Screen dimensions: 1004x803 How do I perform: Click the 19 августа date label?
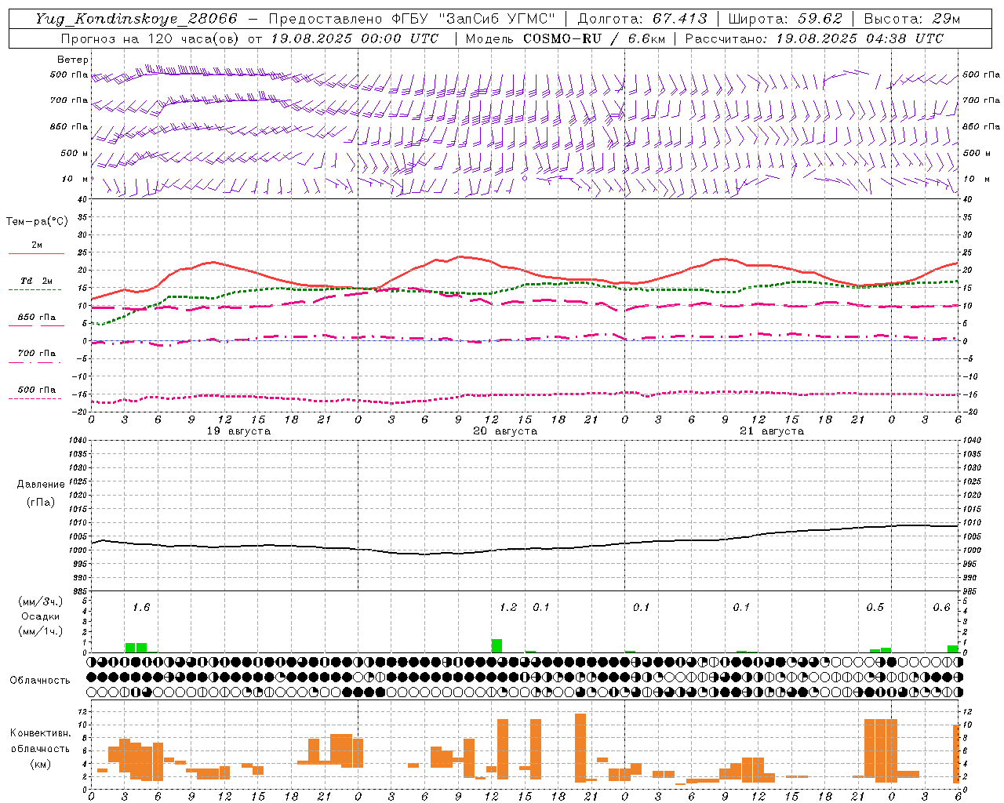pyautogui.click(x=238, y=431)
